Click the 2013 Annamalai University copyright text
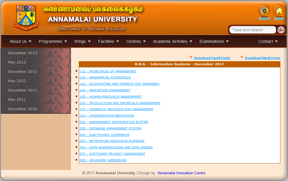 [109, 173]
